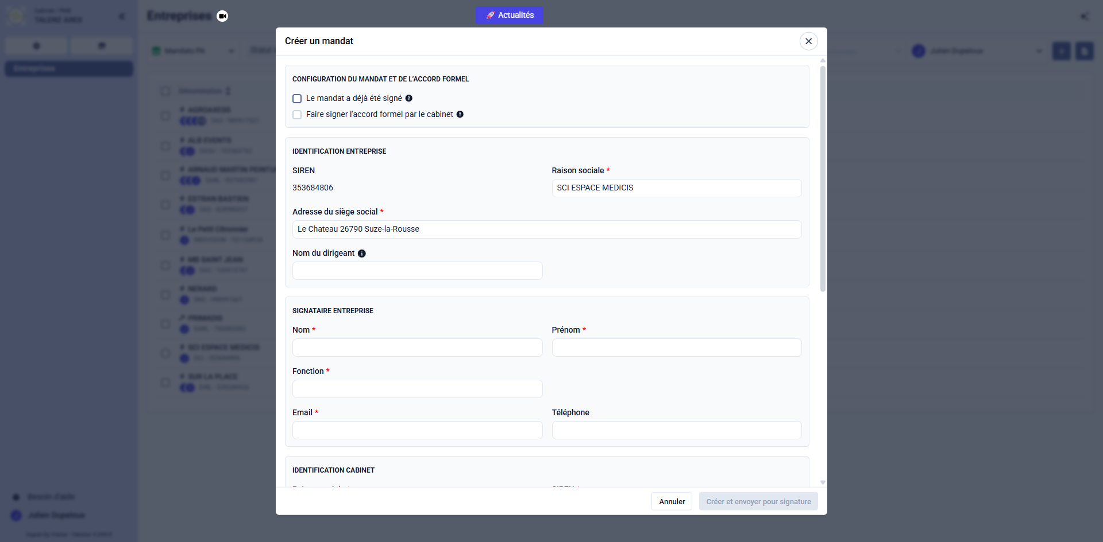This screenshot has height=542, width=1103.
Task: Click the Fonction input field
Action: click(x=417, y=389)
